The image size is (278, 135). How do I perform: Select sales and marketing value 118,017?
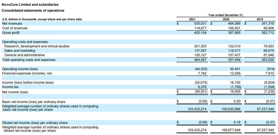234,51
